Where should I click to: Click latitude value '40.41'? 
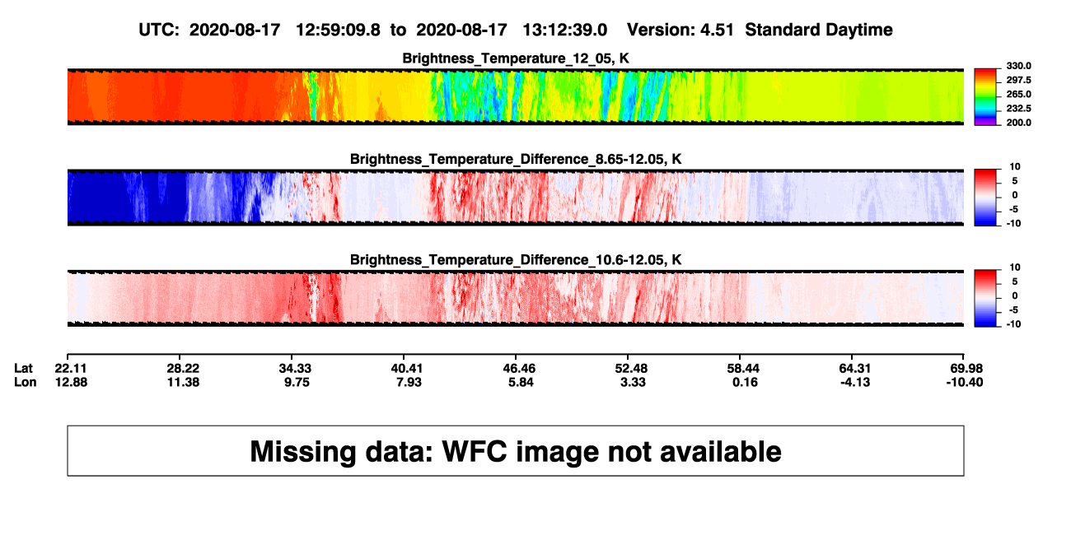(407, 368)
